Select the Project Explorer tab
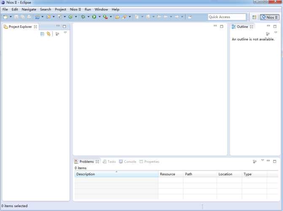 tap(20, 27)
